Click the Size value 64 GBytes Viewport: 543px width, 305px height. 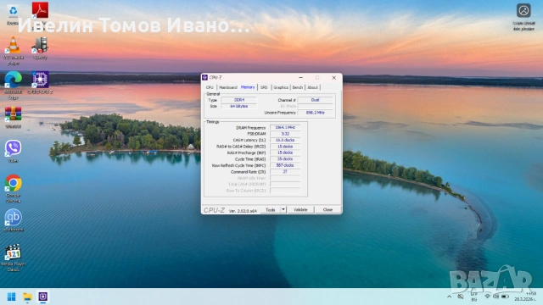pyautogui.click(x=239, y=106)
